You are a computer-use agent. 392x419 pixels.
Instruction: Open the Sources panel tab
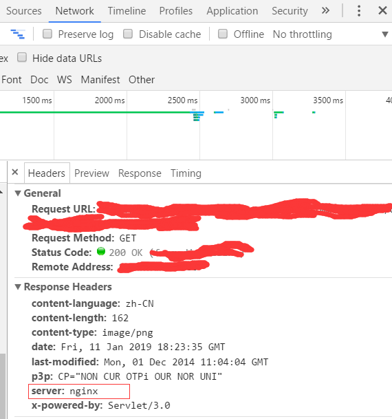tap(24, 11)
